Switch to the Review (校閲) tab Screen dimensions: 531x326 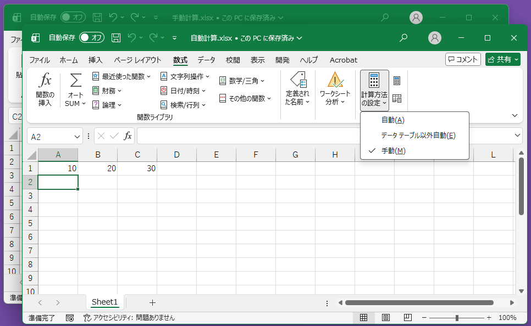click(x=233, y=60)
